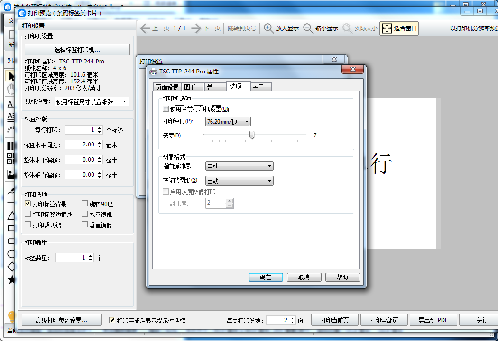Image resolution: width=498 pixels, height=341 pixels.
Task: Expand the paper settings dropdown
Action: point(92,101)
